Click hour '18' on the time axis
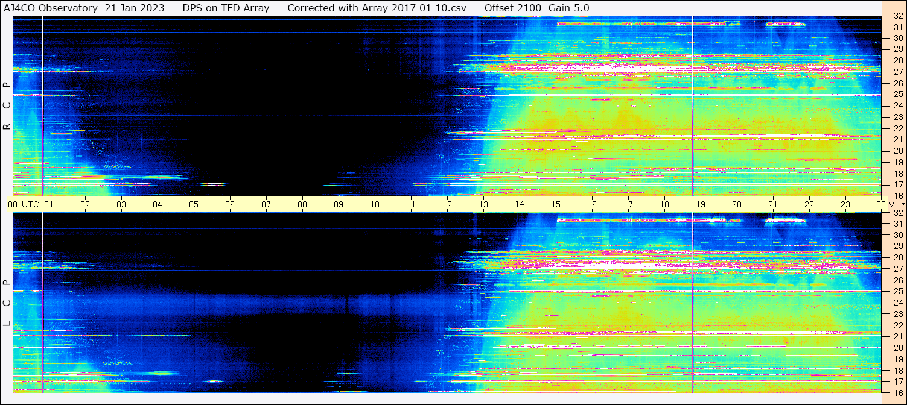907x405 pixels. [x=664, y=204]
